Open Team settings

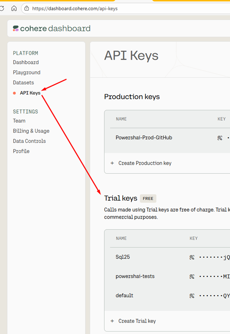click(19, 121)
